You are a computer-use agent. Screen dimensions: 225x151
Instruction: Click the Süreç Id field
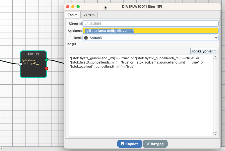pyautogui.click(x=150, y=24)
